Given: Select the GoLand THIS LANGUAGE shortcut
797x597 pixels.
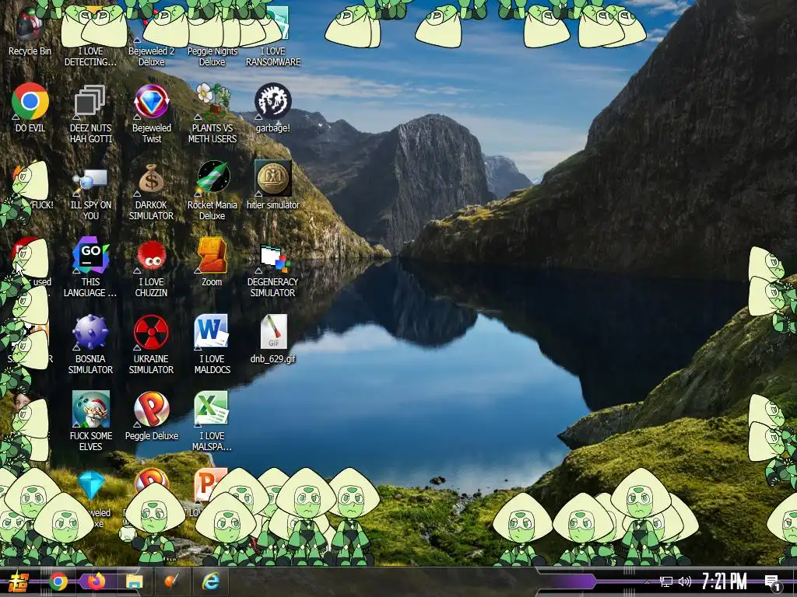Looking at the screenshot, I should point(90,267).
